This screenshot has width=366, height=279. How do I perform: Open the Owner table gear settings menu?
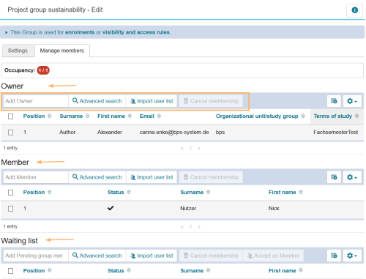(x=352, y=101)
